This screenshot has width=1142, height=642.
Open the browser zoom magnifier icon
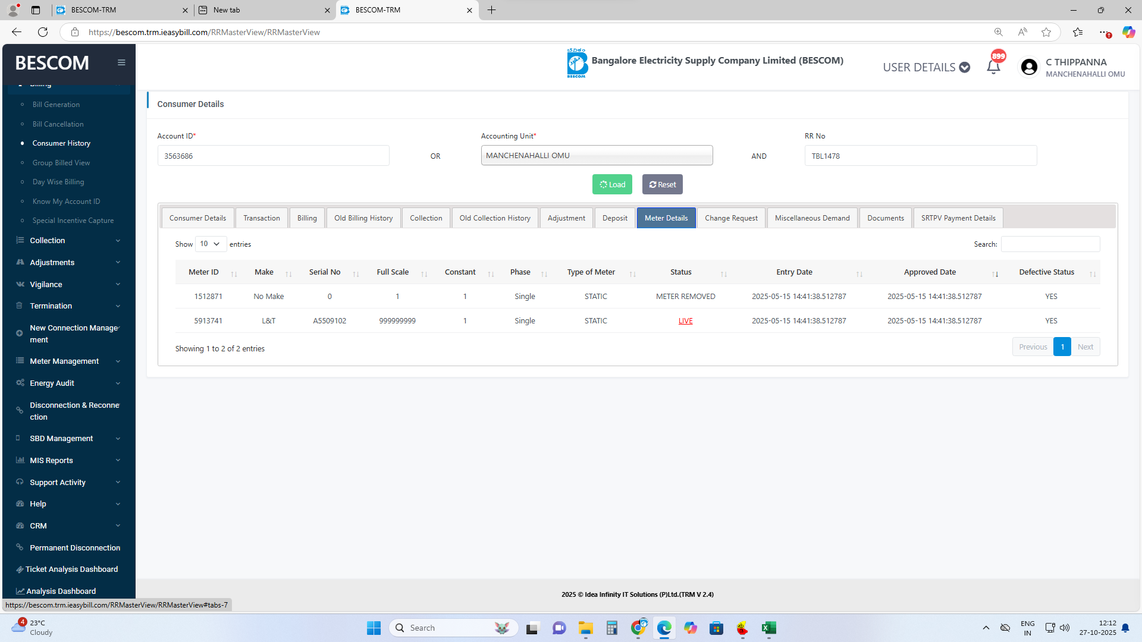click(x=998, y=32)
